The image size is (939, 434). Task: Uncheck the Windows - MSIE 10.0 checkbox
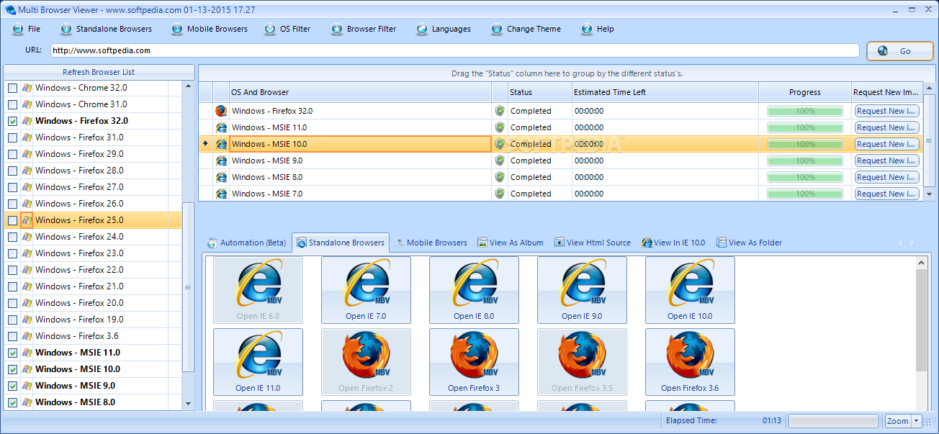(12, 369)
